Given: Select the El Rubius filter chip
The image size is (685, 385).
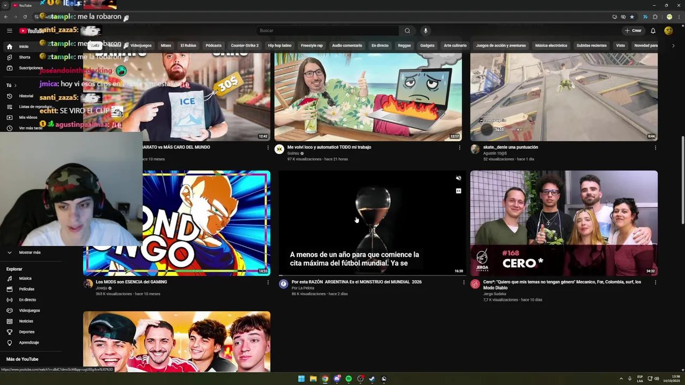Looking at the screenshot, I should click(x=188, y=45).
